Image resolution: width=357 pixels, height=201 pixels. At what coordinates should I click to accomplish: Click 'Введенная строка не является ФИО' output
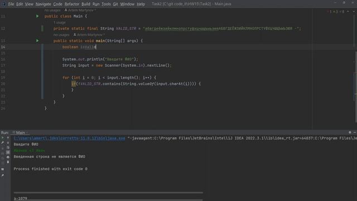[x=49, y=156]
